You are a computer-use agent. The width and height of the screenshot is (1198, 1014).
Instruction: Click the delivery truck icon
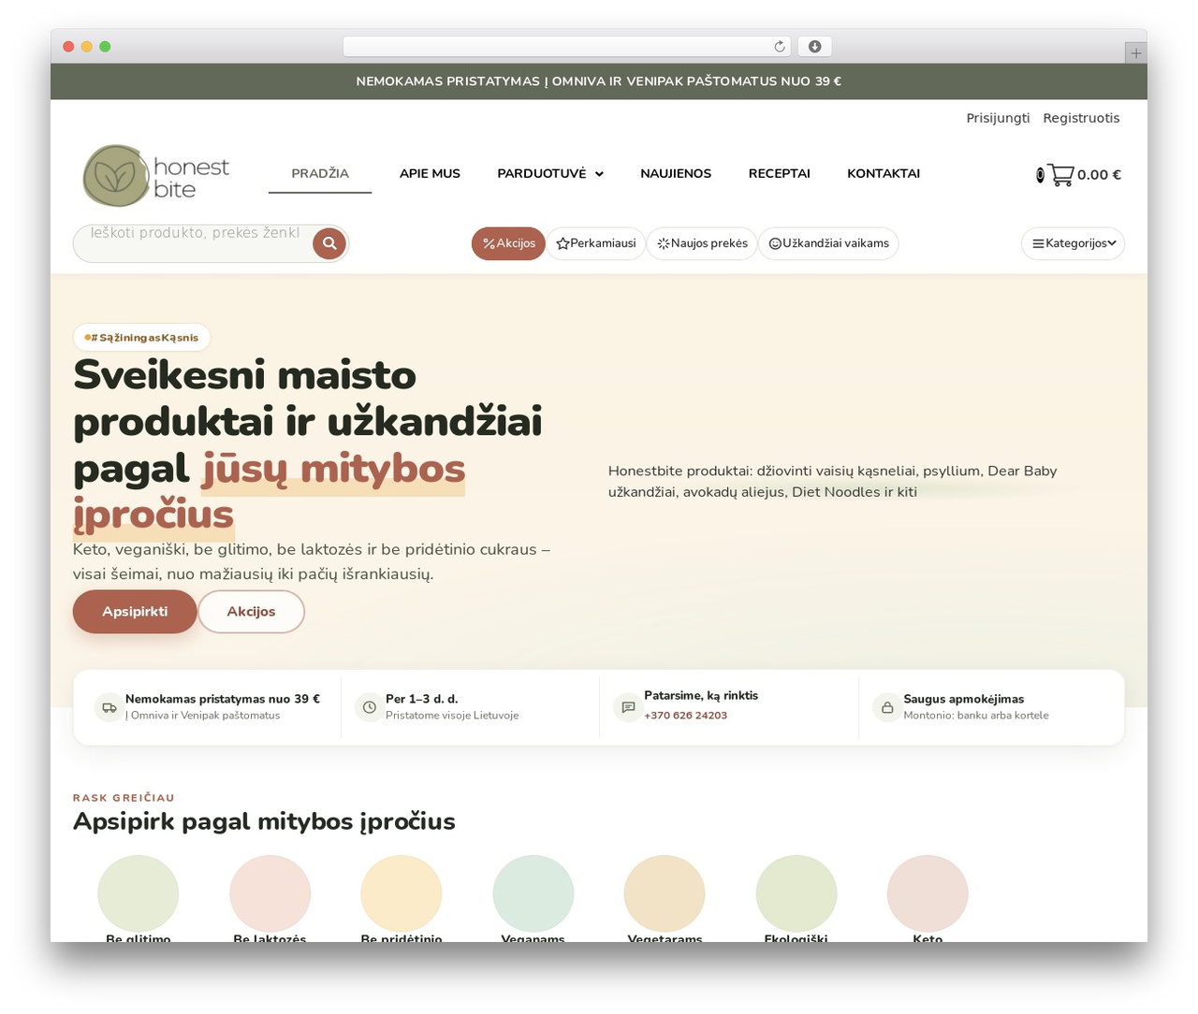click(x=110, y=707)
